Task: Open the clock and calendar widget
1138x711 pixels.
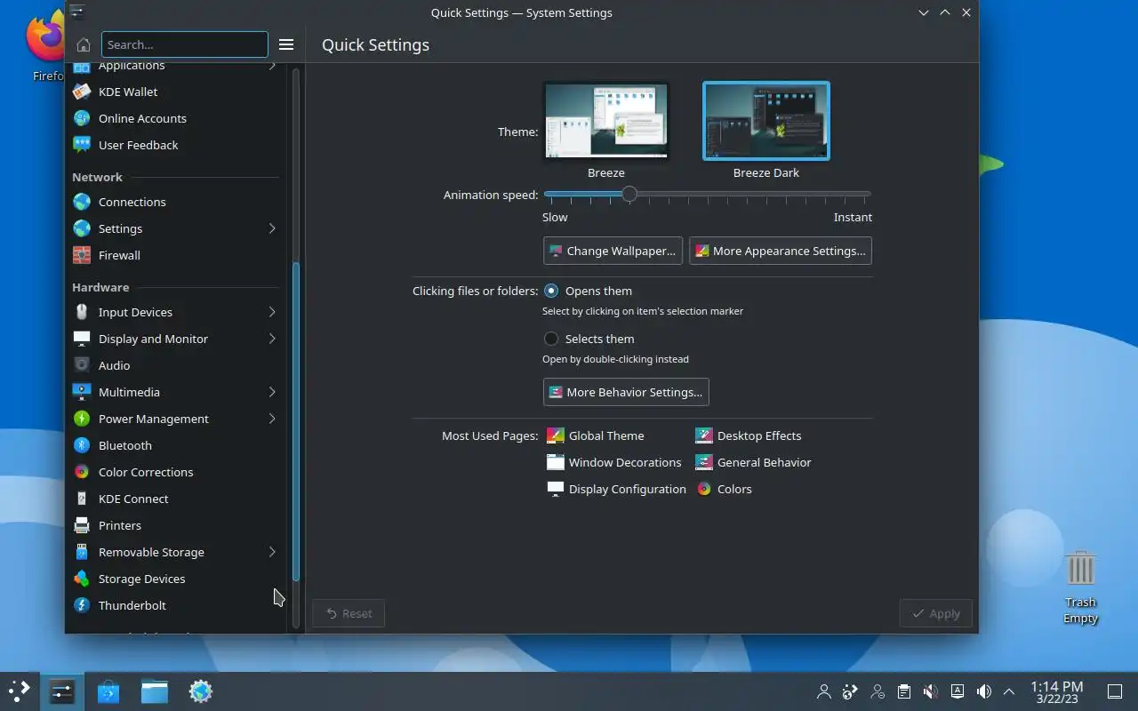Action: (1056, 691)
